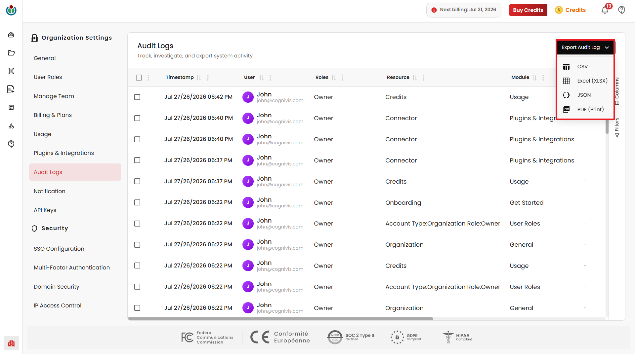635x354 pixels.
Task: Expand the Filters side panel
Action: click(x=617, y=127)
